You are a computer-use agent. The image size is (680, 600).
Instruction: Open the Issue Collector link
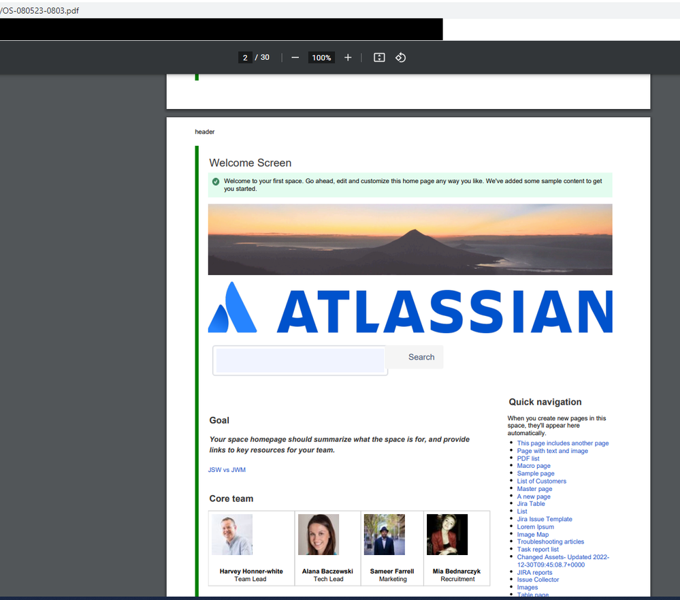(538, 580)
